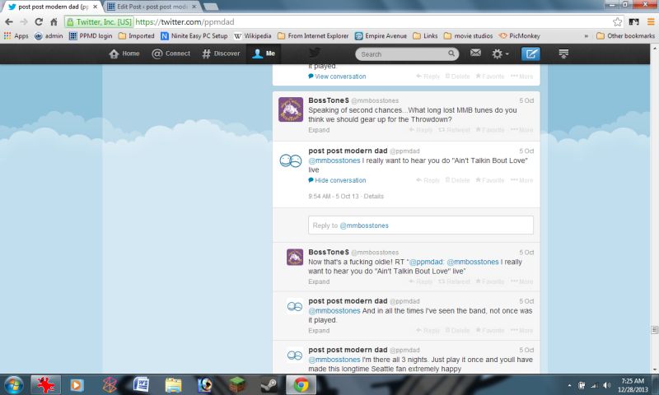Open the admin bookmark
Viewport: 659px width, 395px height.
click(49, 36)
